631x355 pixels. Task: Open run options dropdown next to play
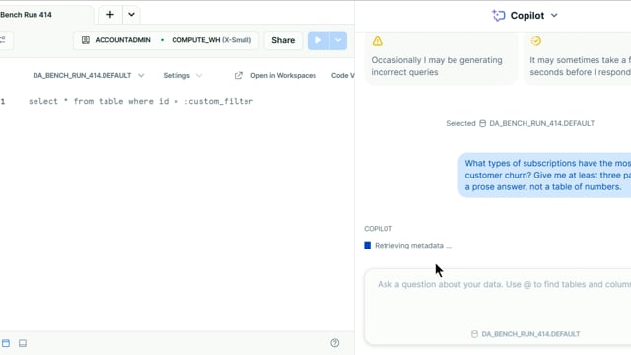click(x=338, y=40)
